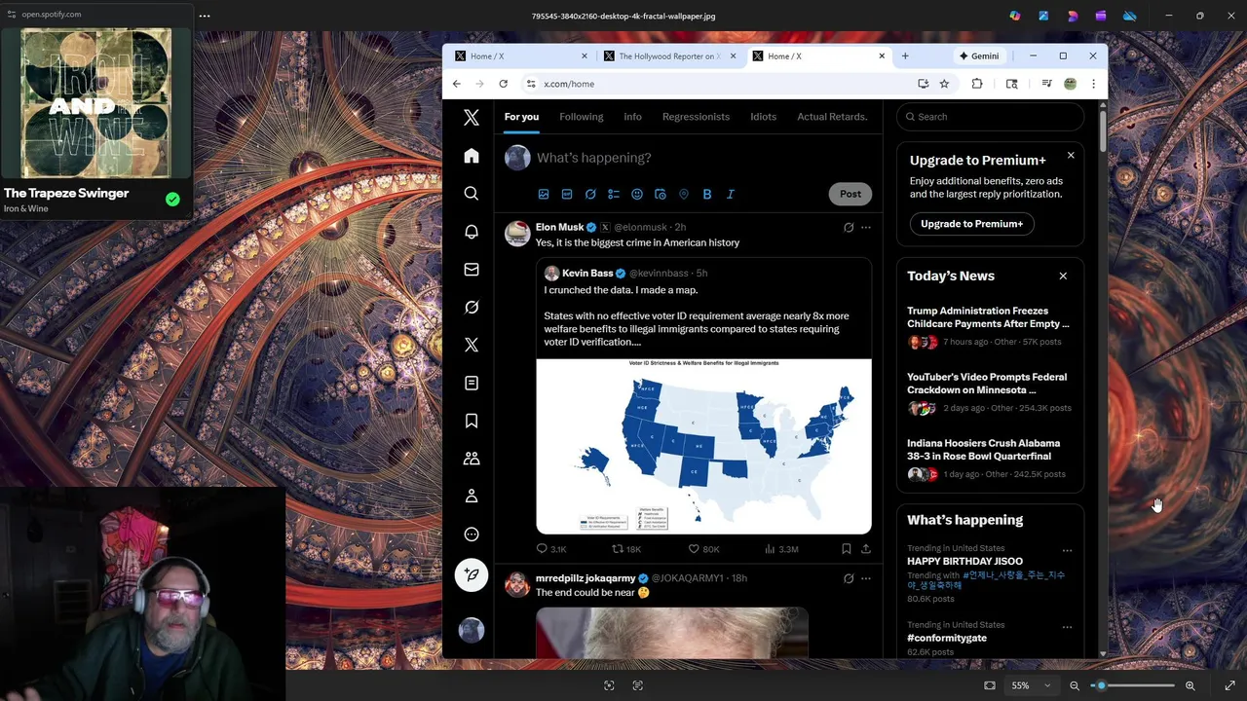Open the Explore search icon in sidebar
Image resolution: width=1247 pixels, height=701 pixels.
[472, 194]
